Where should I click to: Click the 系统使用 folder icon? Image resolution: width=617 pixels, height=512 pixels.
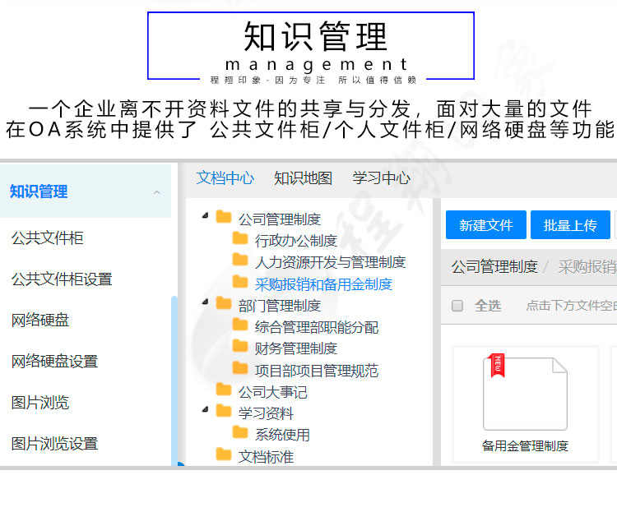click(240, 432)
